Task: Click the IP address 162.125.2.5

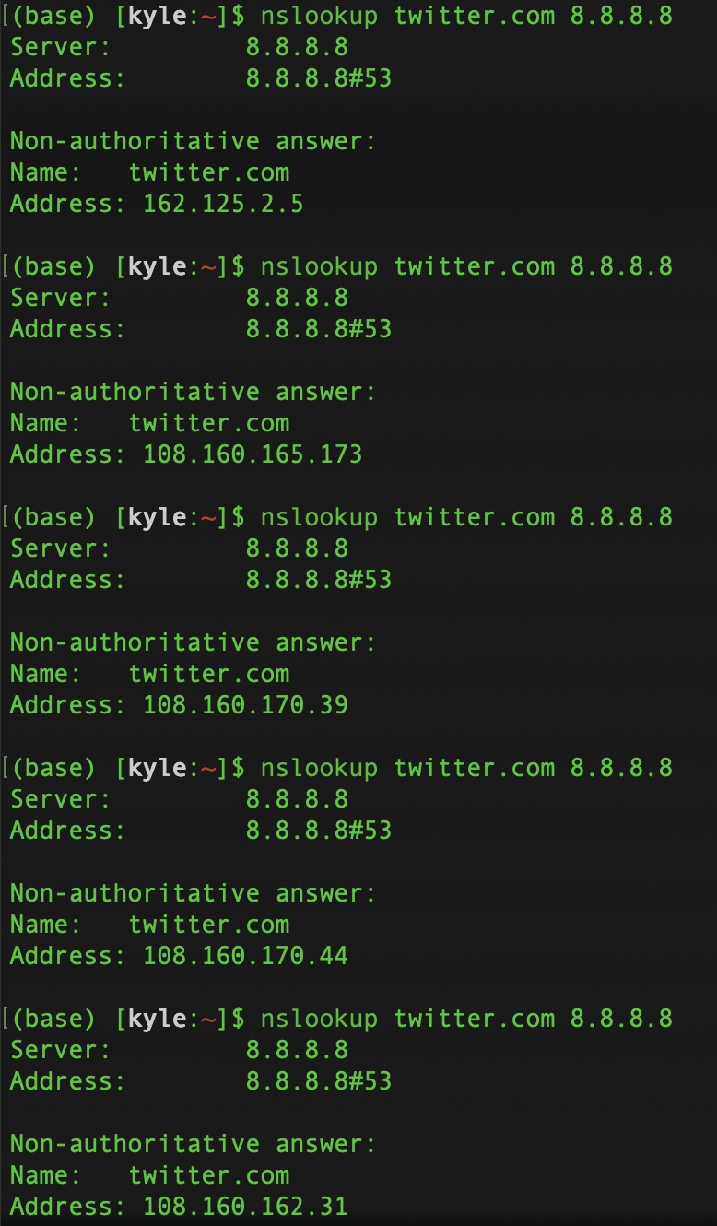Action: tap(222, 204)
